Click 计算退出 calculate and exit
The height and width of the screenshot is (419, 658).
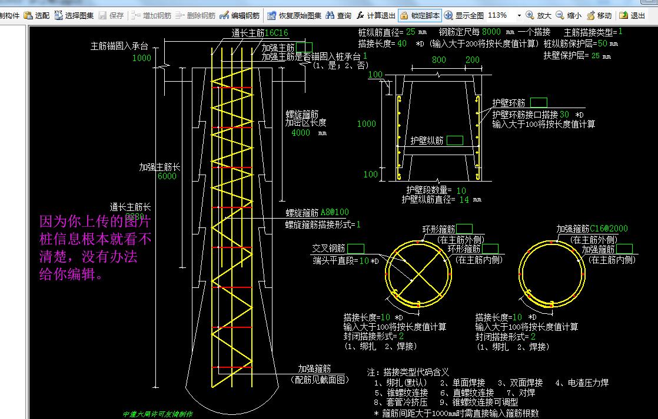point(375,15)
